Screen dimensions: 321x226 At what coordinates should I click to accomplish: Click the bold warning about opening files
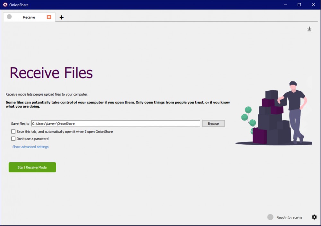coord(118,104)
